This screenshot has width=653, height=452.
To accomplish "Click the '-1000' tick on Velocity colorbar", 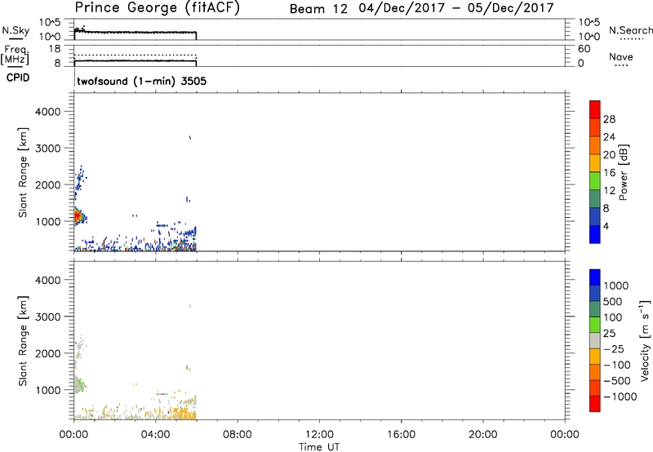I will pos(620,397).
